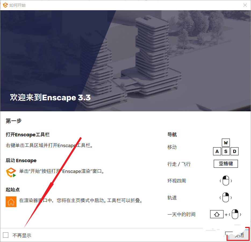Image resolution: width=251 pixels, height=242 pixels.
Task: Click the 行走 / 飞行 label
Action: pyautogui.click(x=179, y=164)
